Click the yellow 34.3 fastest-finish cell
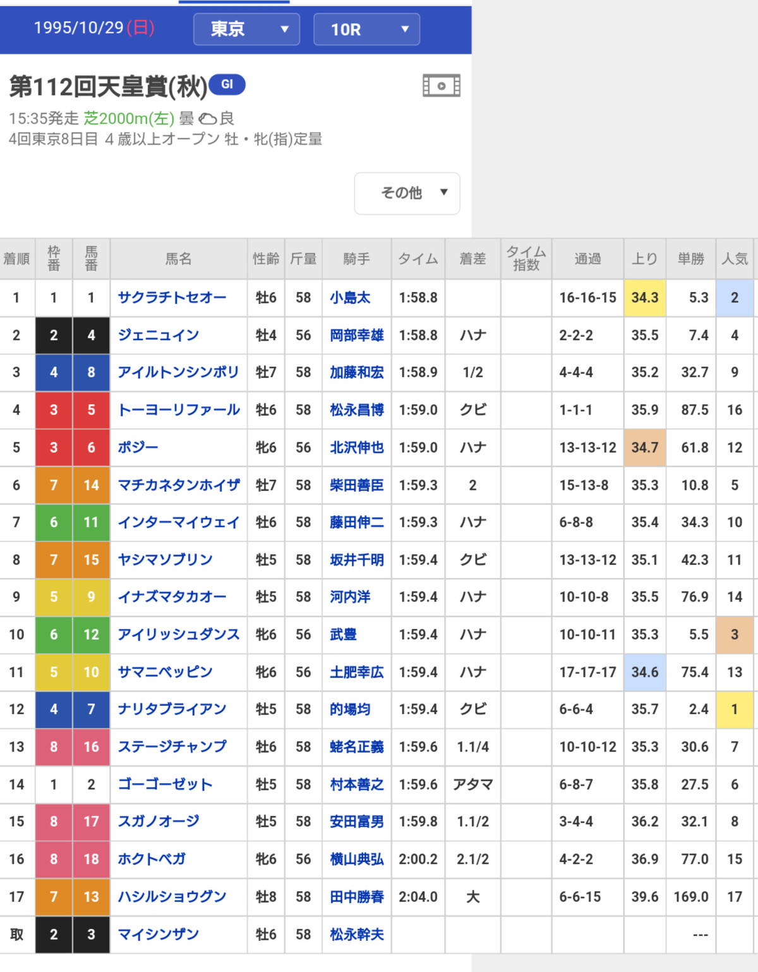The height and width of the screenshot is (972, 758). tap(644, 298)
